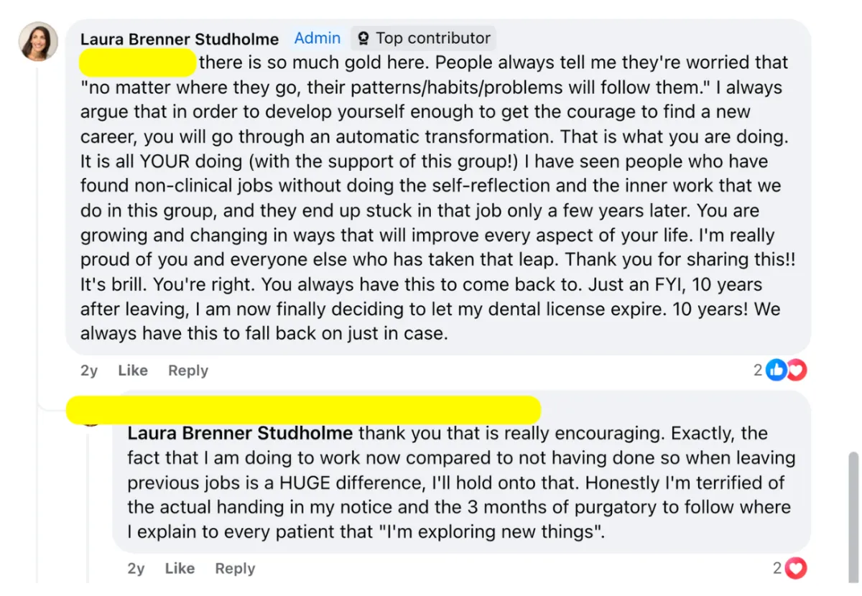The image size is (862, 596).
Task: Reply to the second comment
Action: (x=235, y=569)
